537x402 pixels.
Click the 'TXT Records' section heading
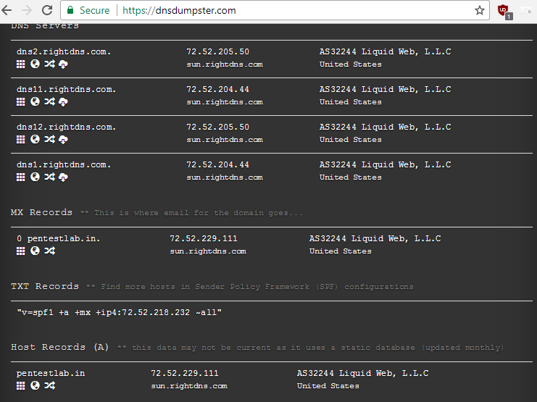(45, 286)
